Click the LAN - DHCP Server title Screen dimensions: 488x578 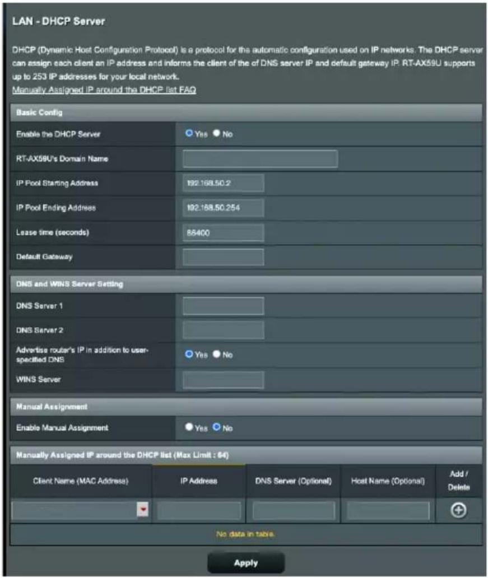pyautogui.click(x=59, y=21)
